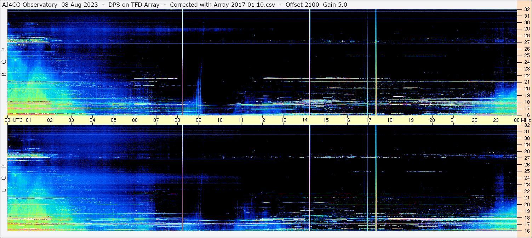532x238 pixels.
Task: Click the 'L C P' panel label
Action: click(x=4, y=178)
